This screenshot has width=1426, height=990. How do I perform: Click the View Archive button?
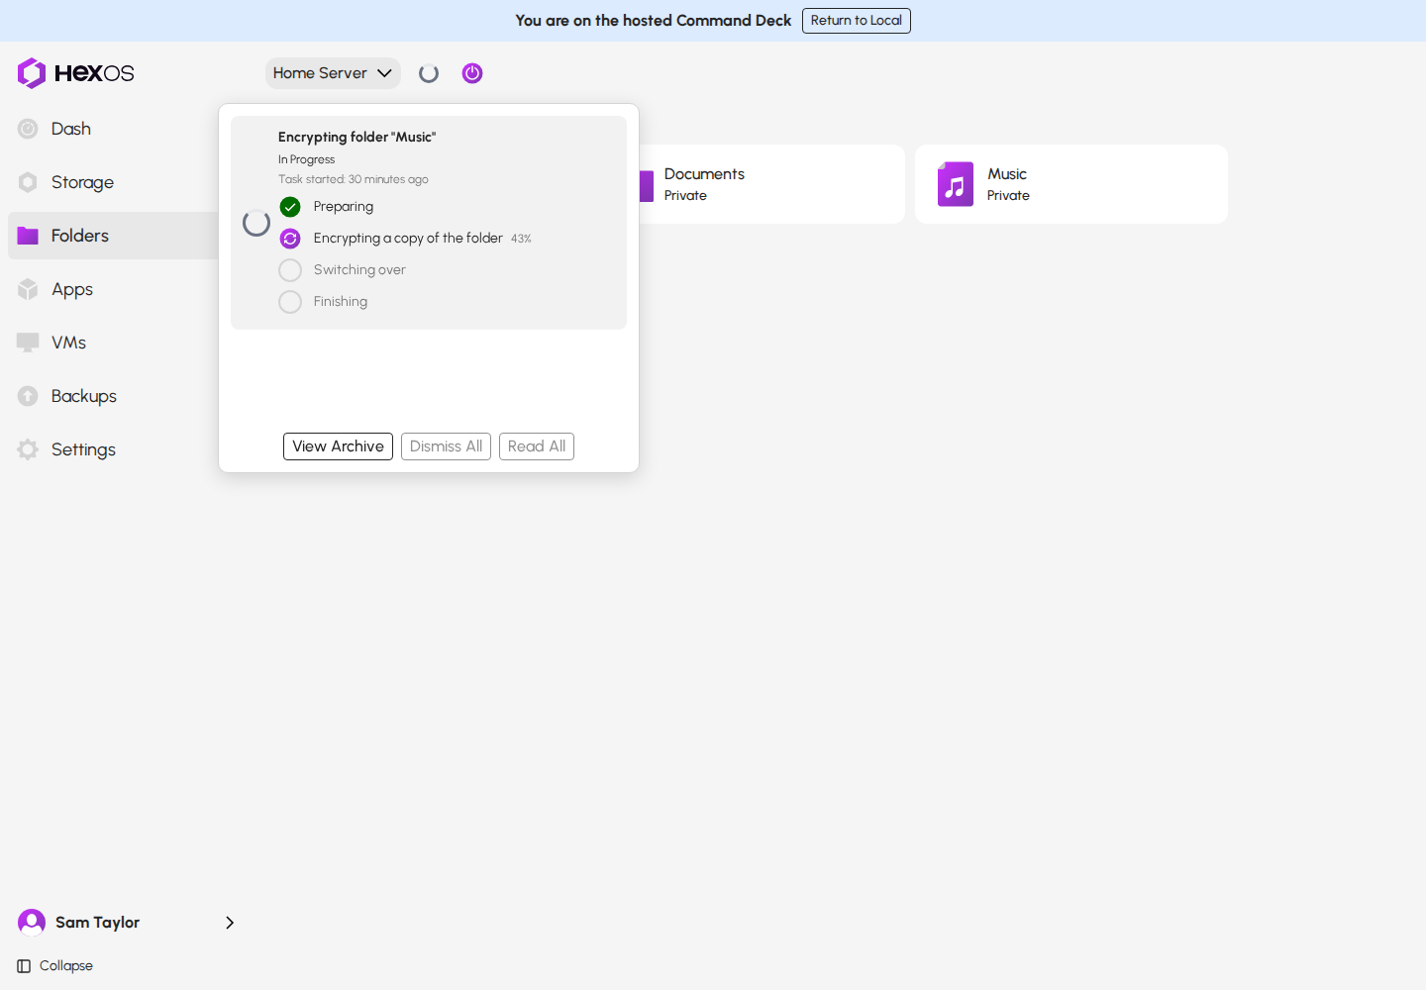(338, 446)
